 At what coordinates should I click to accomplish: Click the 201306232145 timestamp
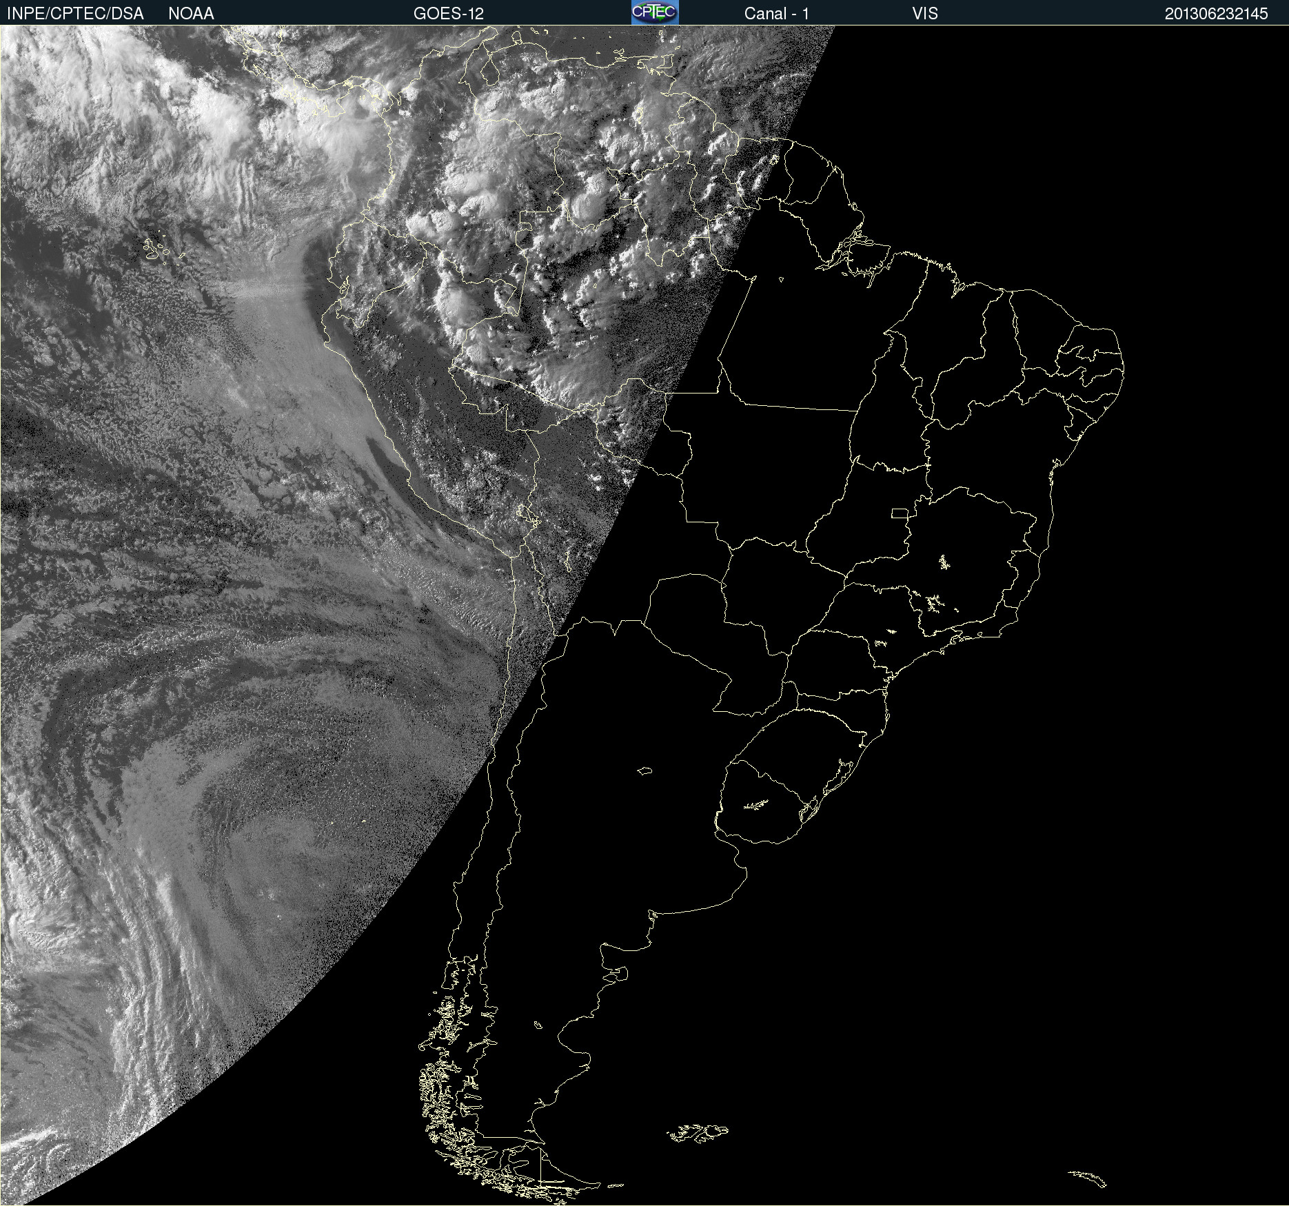pos(1216,13)
